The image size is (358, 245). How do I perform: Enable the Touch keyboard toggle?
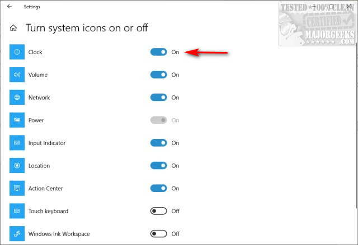coord(159,211)
